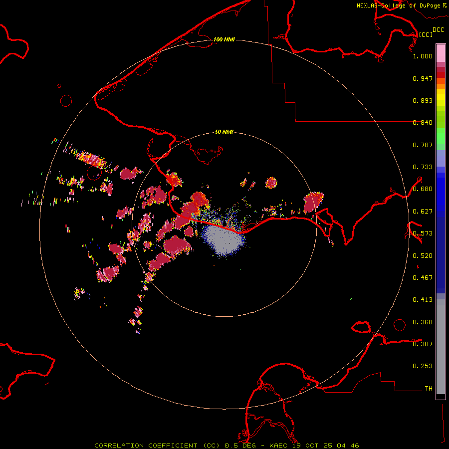Image resolution: width=449 pixels, height=449 pixels.
Task: Click the 100 NMI range ring label
Action: (224, 39)
